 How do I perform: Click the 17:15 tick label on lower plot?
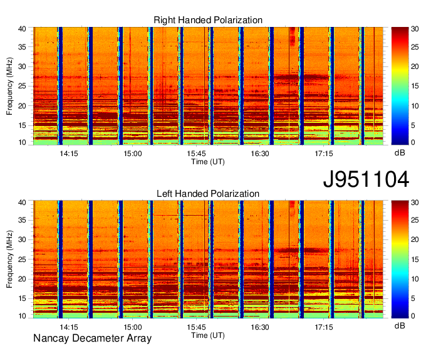[x=324, y=327]
